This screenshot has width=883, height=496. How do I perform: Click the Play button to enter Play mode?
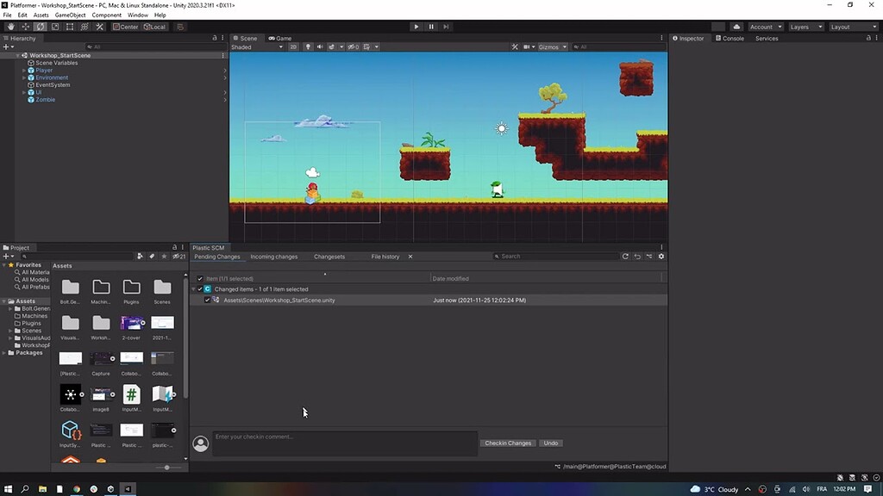point(416,26)
